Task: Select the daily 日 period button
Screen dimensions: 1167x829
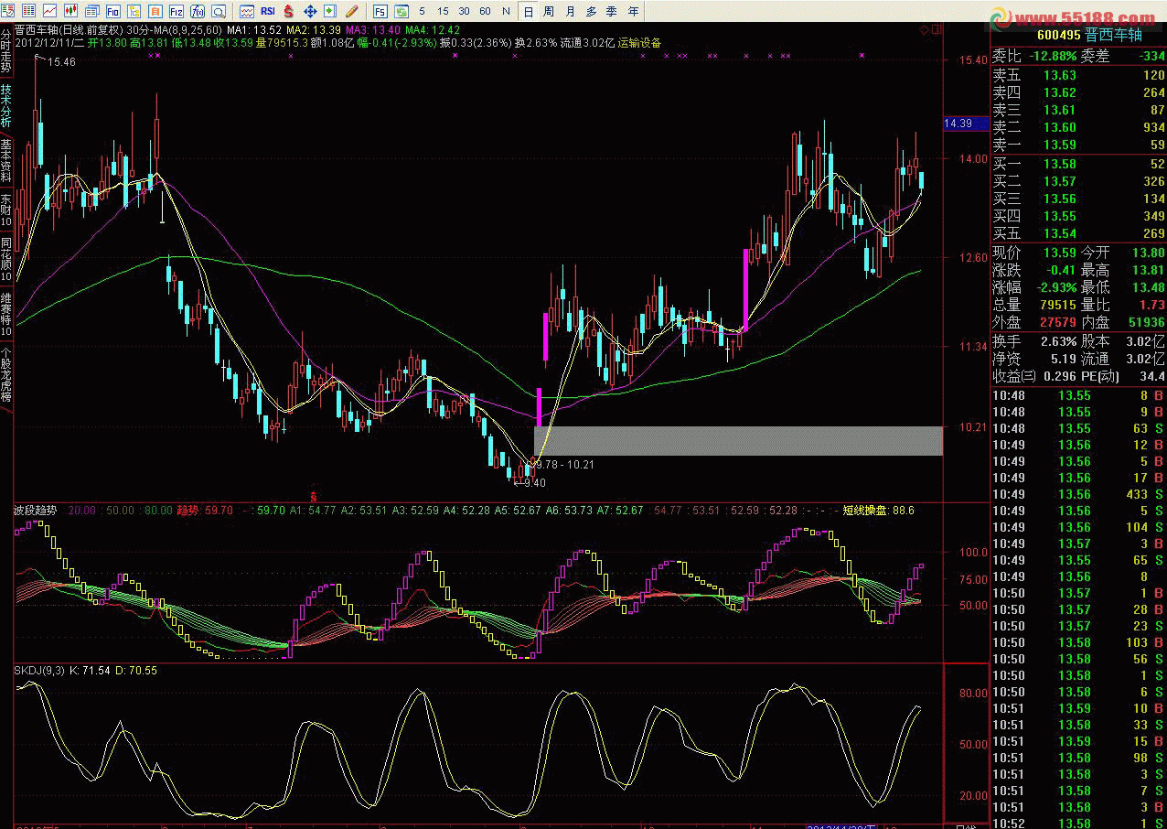Action: (x=528, y=11)
